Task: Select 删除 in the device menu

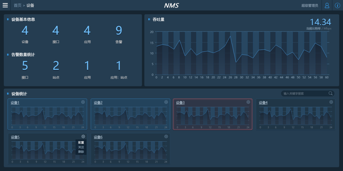Action: 81,152
